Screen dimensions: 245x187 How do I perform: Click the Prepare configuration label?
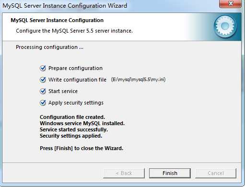pyautogui.click(x=75, y=68)
